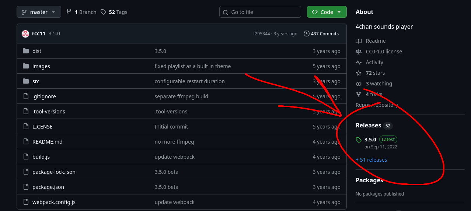
Task: Click the README.md file icon
Action: [26, 142]
